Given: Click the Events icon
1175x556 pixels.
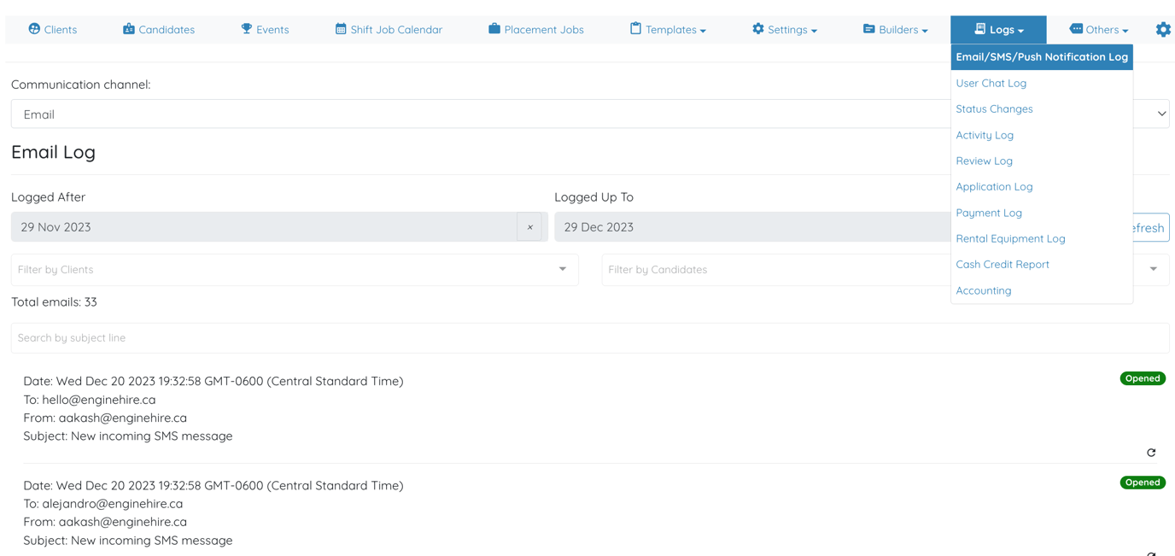Looking at the screenshot, I should click(x=246, y=29).
